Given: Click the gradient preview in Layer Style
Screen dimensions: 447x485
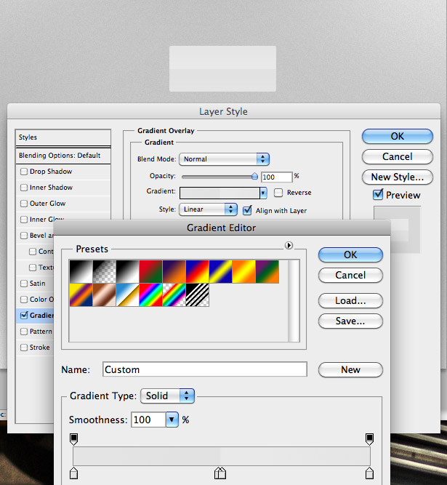Looking at the screenshot, I should click(220, 193).
